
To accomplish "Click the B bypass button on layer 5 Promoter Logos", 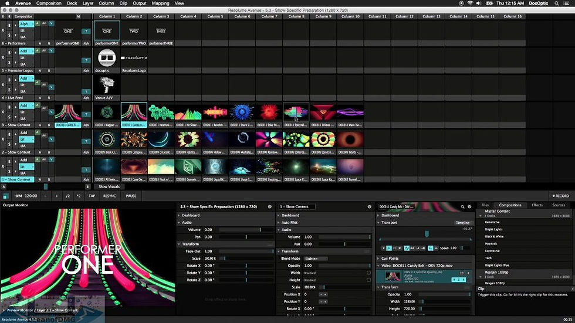I will [9, 52].
